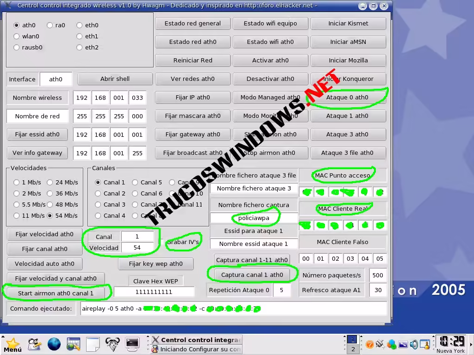Click the speaker volume tray icon

click(414, 344)
